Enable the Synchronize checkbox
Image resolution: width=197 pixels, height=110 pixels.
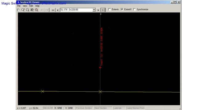pyautogui.click(x=135, y=9)
